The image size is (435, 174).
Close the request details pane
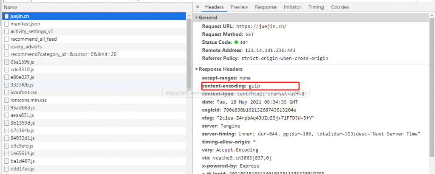198,7
